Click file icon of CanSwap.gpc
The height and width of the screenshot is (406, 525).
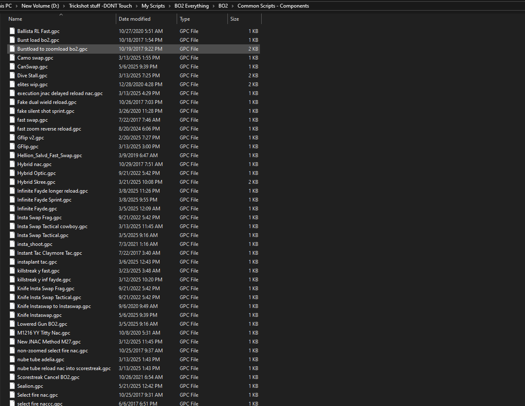click(12, 66)
